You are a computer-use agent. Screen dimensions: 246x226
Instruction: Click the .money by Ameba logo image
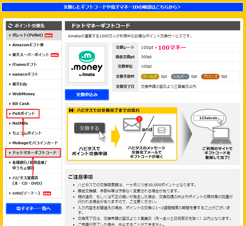[x=87, y=64]
